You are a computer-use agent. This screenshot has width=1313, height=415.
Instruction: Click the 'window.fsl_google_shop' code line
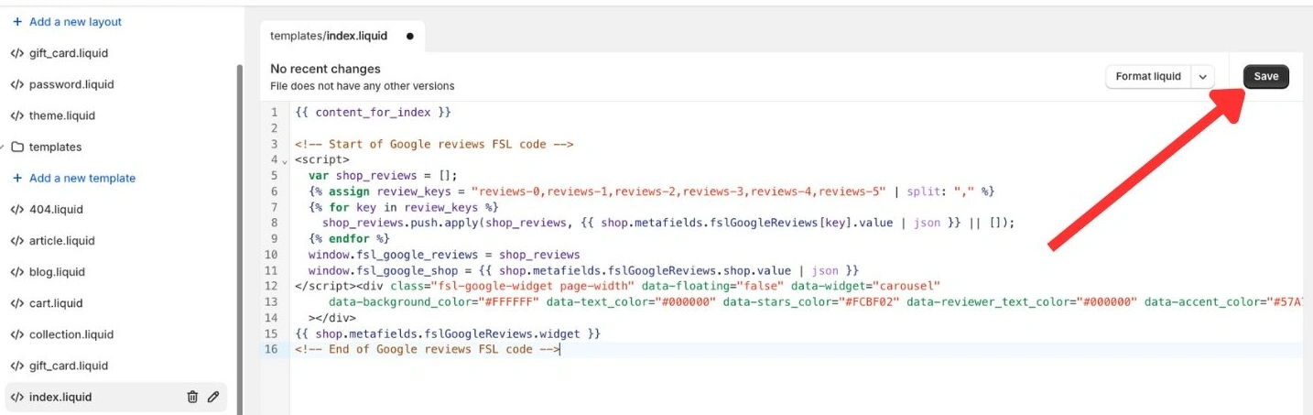tap(583, 270)
